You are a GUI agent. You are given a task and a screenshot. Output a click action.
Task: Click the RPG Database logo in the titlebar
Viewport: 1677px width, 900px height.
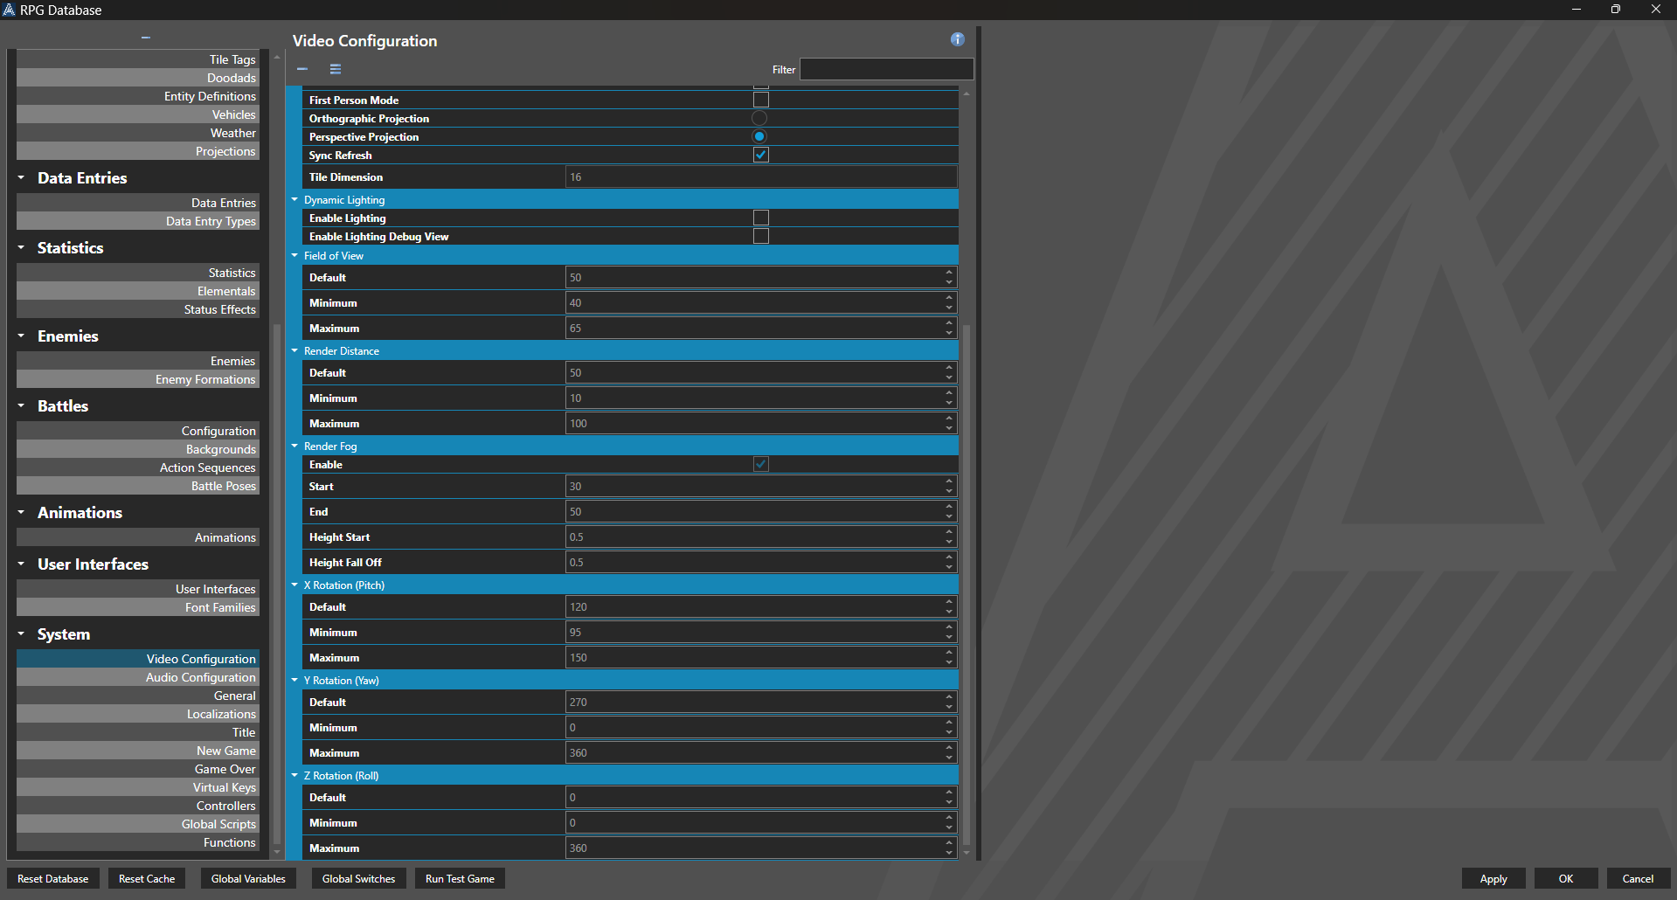click(10, 10)
